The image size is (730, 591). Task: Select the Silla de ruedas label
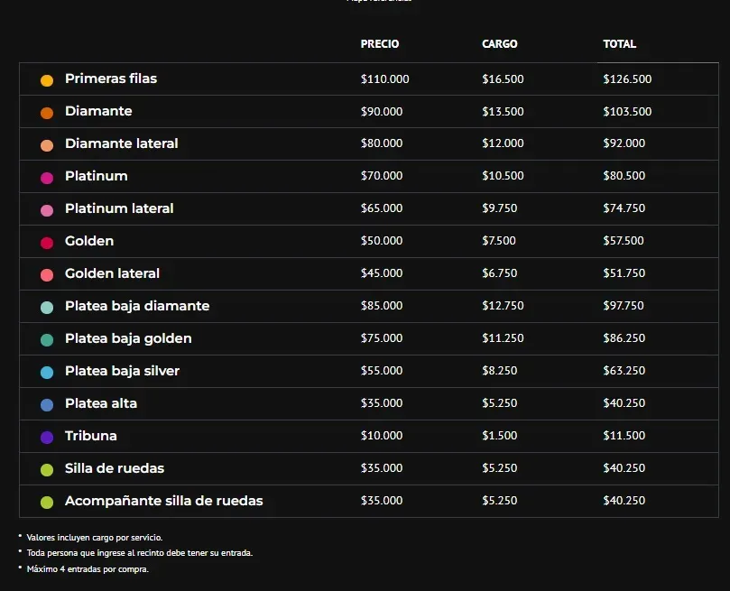click(x=115, y=468)
